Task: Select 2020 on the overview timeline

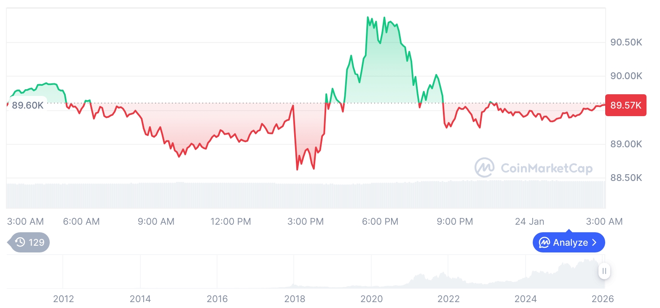Action: 372,299
